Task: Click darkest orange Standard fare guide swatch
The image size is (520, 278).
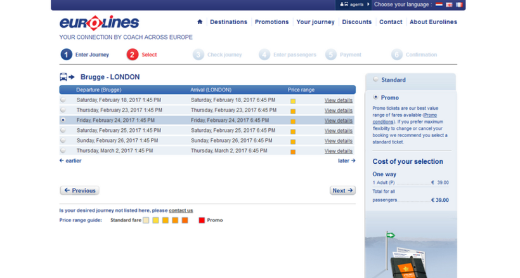Action: point(185,220)
